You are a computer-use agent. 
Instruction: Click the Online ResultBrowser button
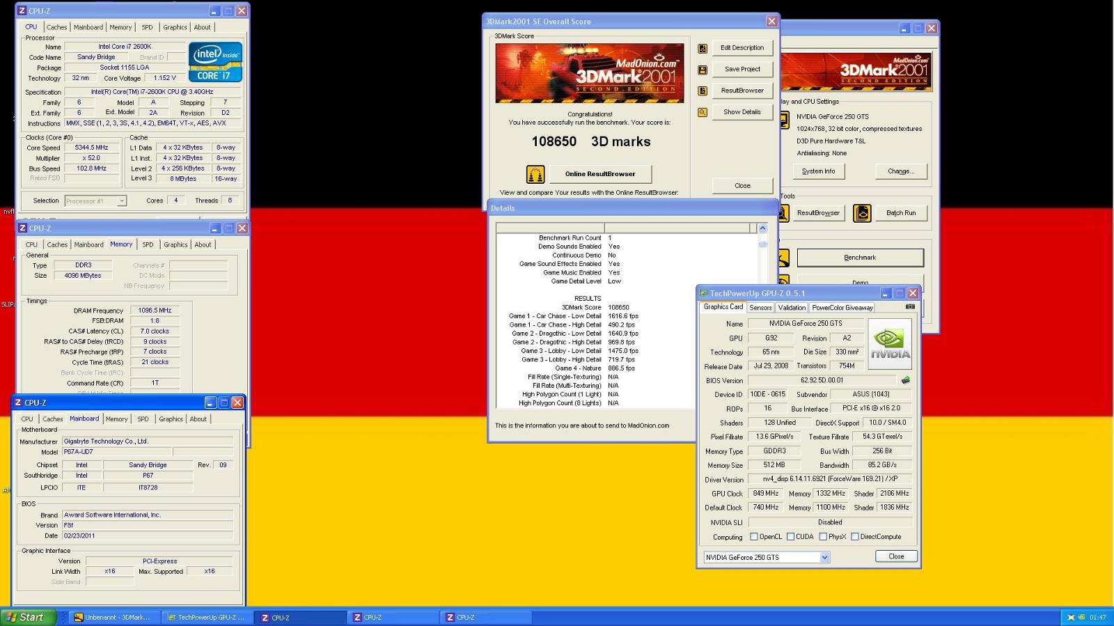[x=600, y=174]
